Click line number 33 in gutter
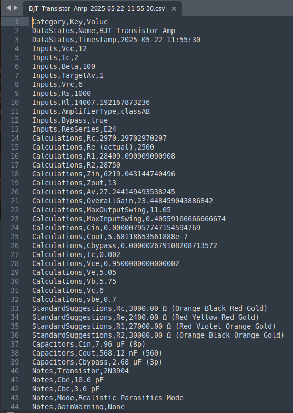 [15, 309]
